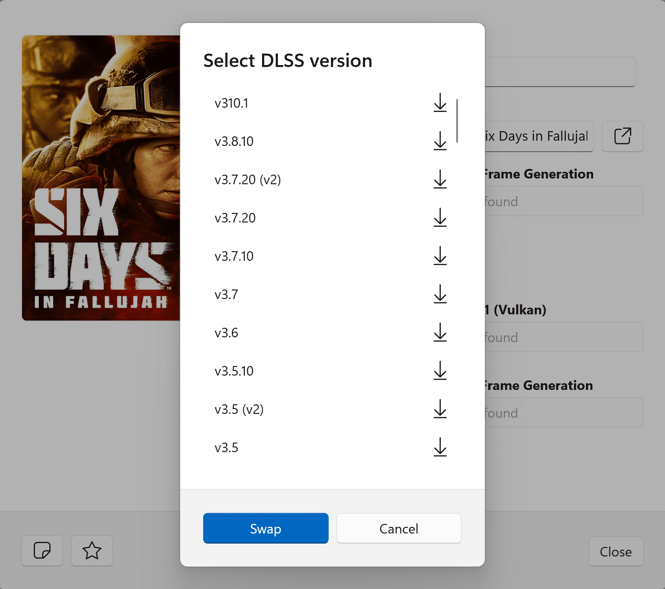Click download icon for v3.6
Viewport: 665px width, 589px height.
[440, 333]
